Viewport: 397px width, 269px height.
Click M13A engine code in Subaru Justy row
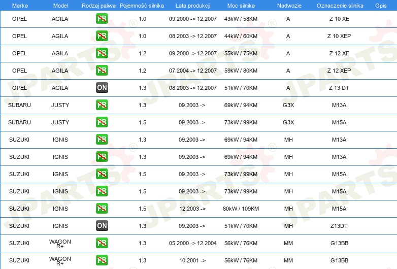click(x=339, y=105)
